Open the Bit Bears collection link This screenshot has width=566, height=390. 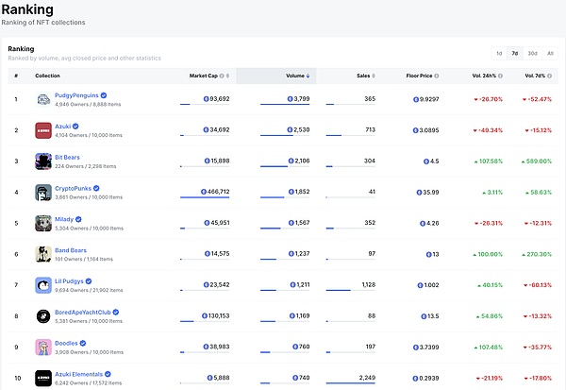(67, 158)
